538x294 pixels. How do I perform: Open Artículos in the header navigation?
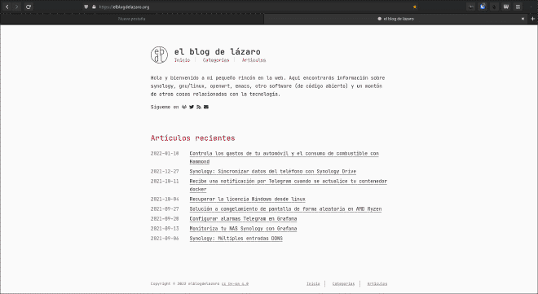pyautogui.click(x=254, y=60)
